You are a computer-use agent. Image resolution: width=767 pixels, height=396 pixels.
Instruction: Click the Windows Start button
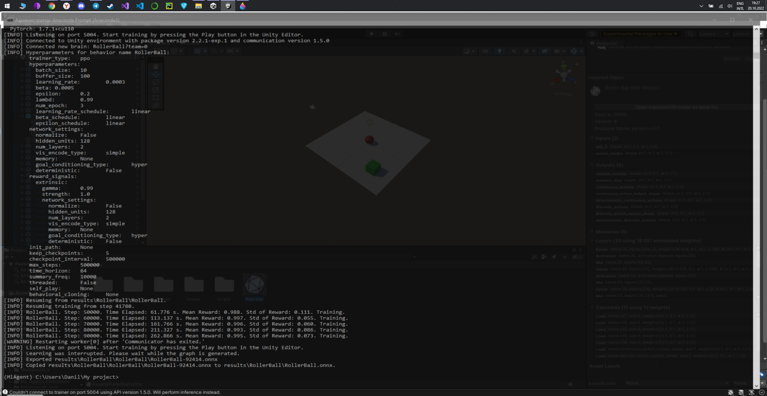click(x=7, y=6)
